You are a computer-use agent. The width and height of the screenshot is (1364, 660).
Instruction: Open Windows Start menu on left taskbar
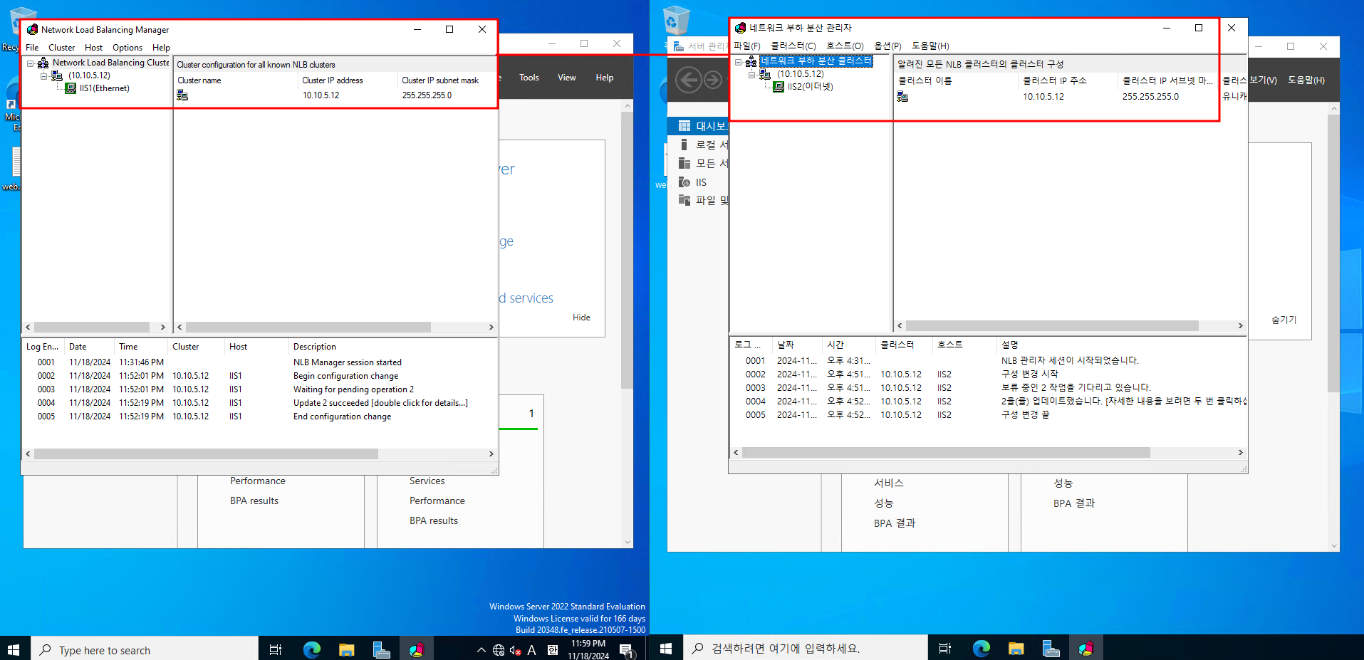pos(14,649)
